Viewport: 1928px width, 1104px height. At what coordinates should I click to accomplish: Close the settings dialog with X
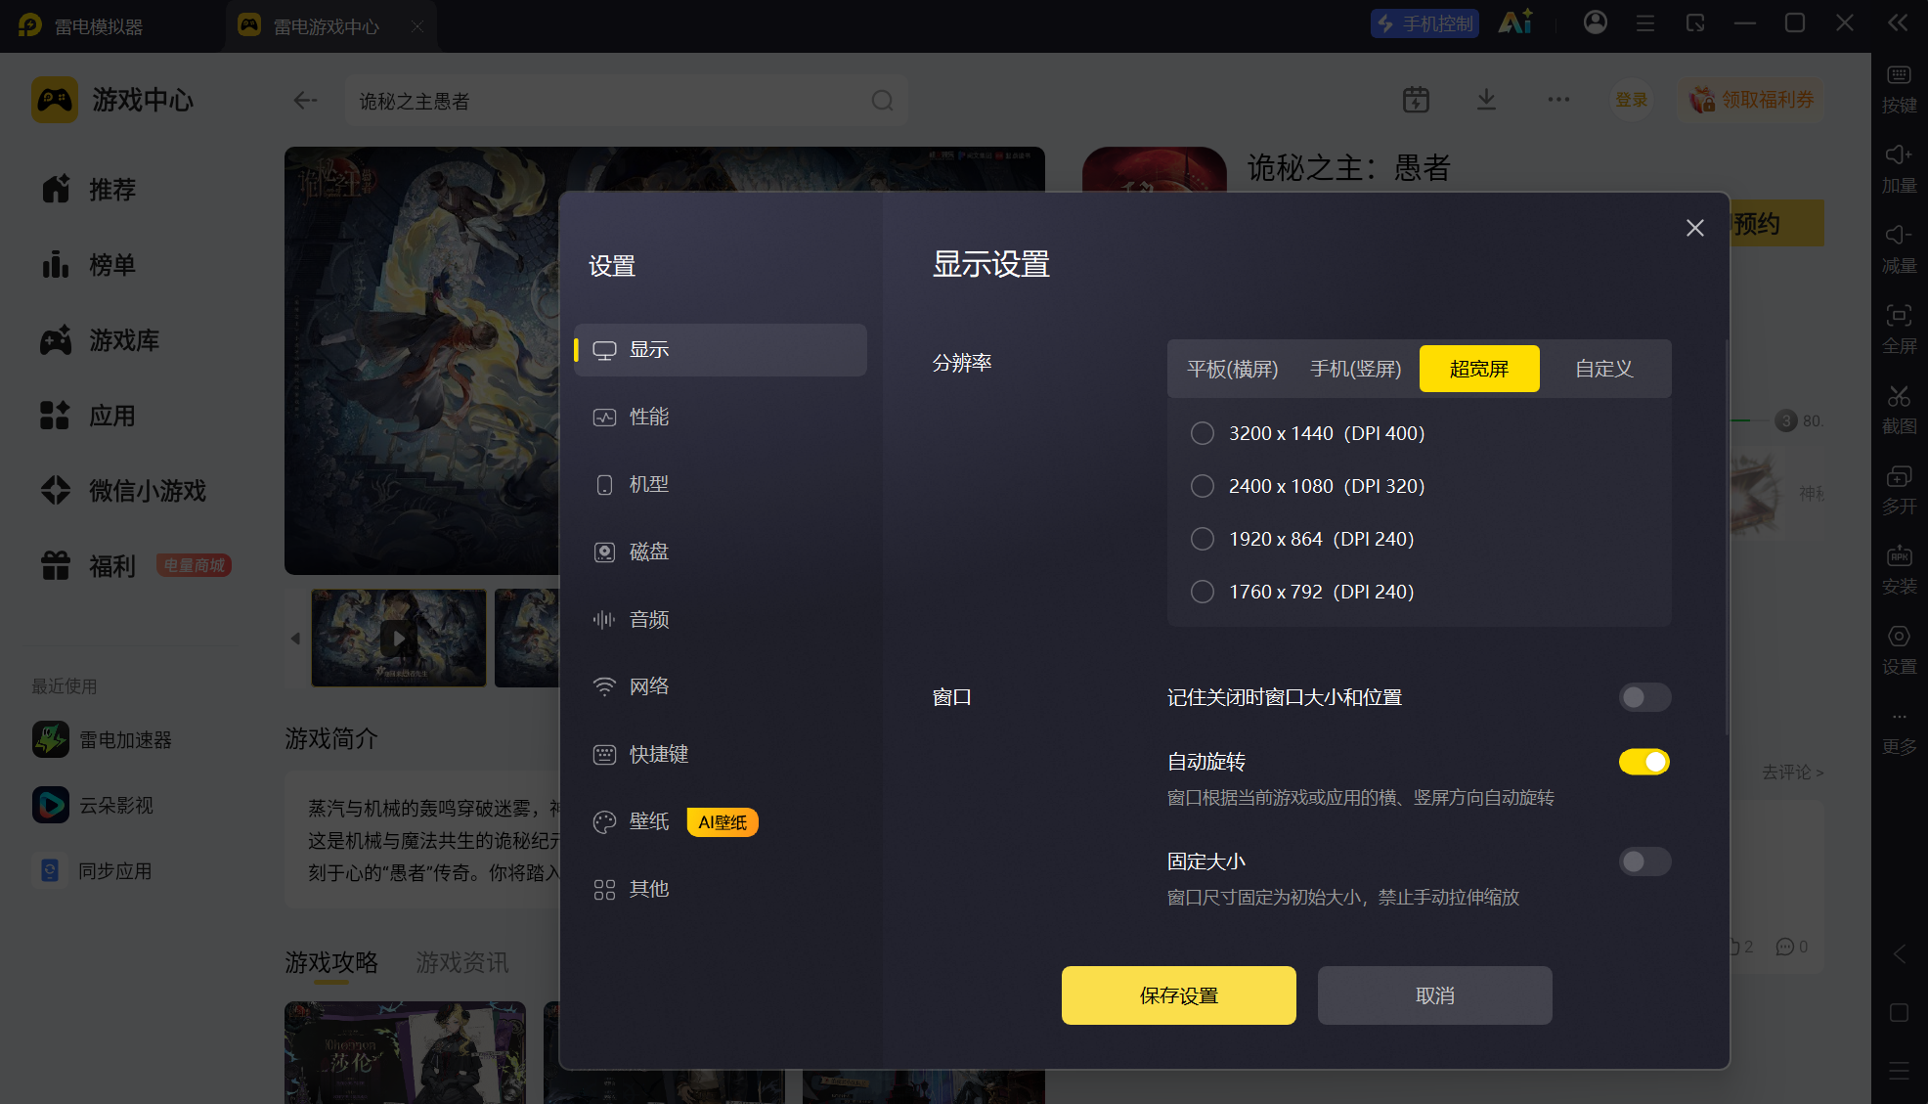(1694, 228)
